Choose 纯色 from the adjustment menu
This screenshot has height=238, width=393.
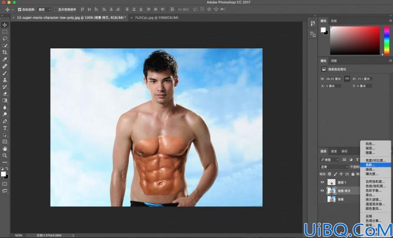pos(376,144)
